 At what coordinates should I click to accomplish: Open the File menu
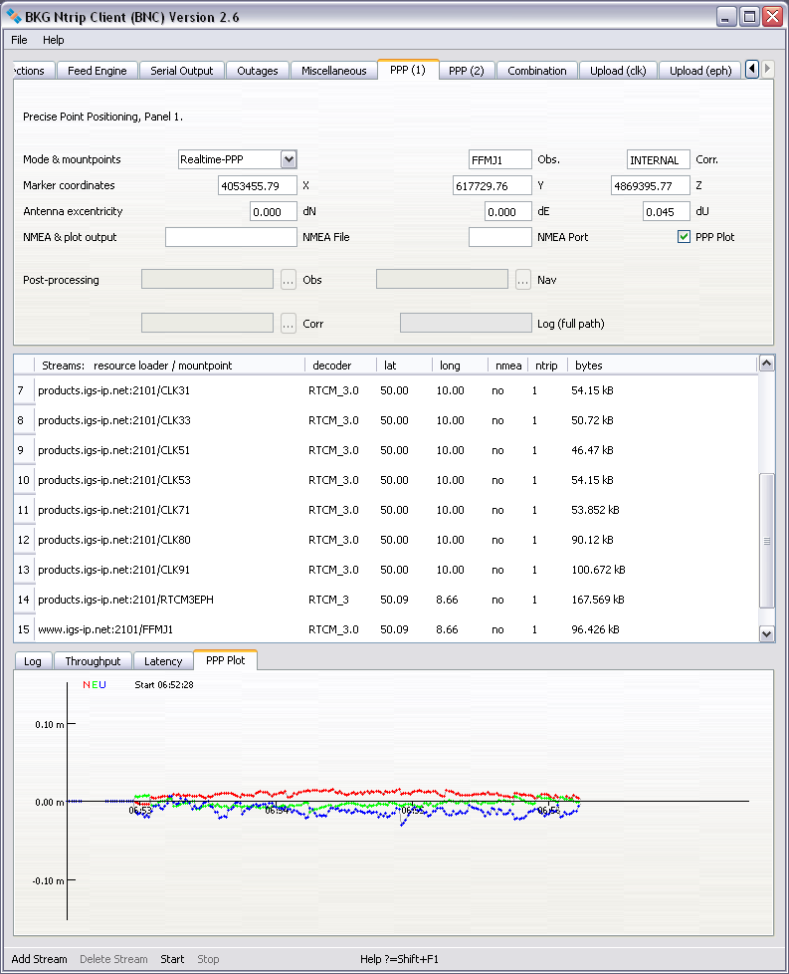(19, 40)
